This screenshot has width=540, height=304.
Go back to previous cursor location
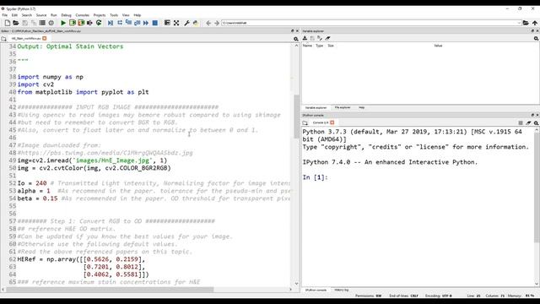[208, 23]
